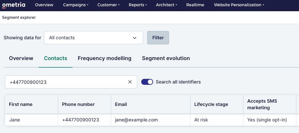Viewport: 299px width, 133px height.
Task: Expand the Customer menu
Action: click(108, 5)
